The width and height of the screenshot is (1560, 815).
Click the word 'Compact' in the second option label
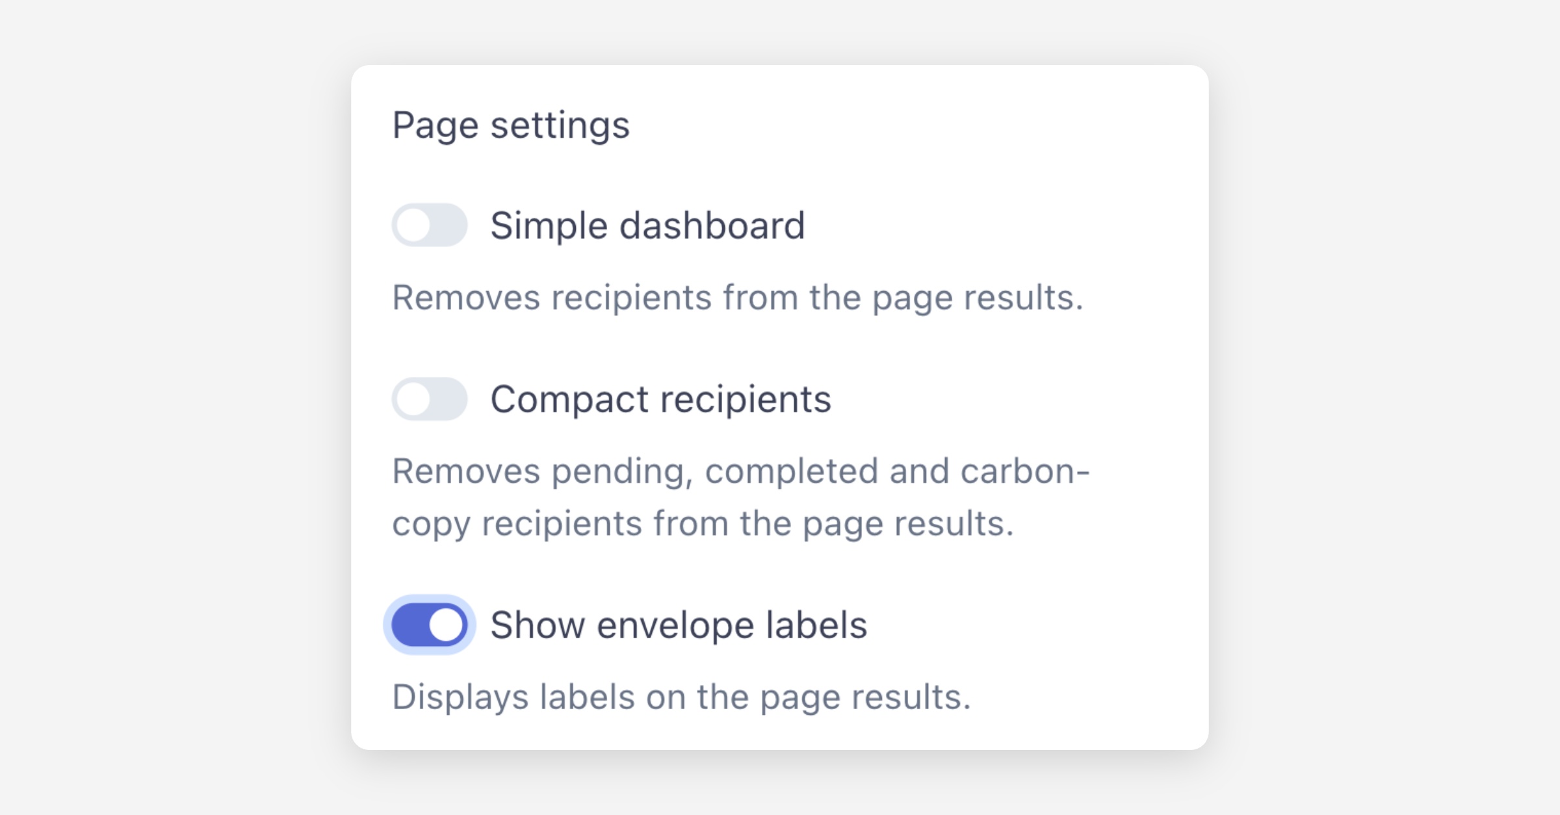pos(569,399)
